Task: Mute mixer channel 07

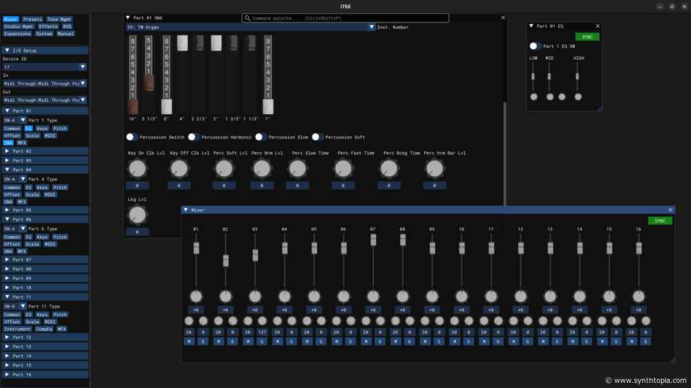Action: 366,341
